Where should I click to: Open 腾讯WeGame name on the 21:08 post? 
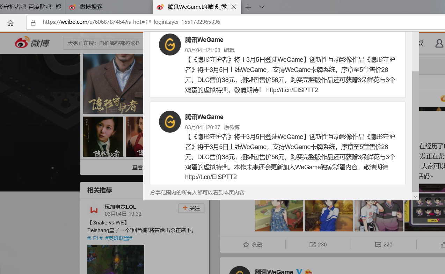click(204, 40)
